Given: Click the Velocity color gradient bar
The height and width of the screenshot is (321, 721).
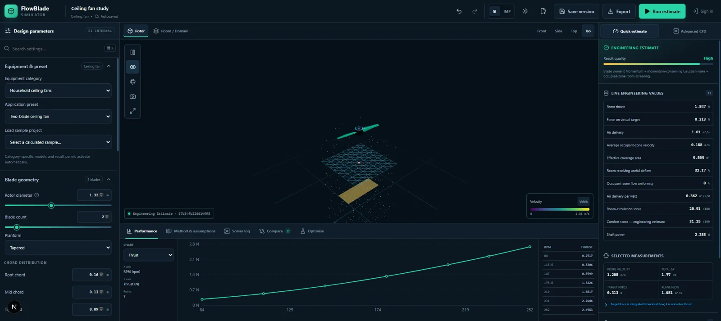Looking at the screenshot, I should point(560,209).
